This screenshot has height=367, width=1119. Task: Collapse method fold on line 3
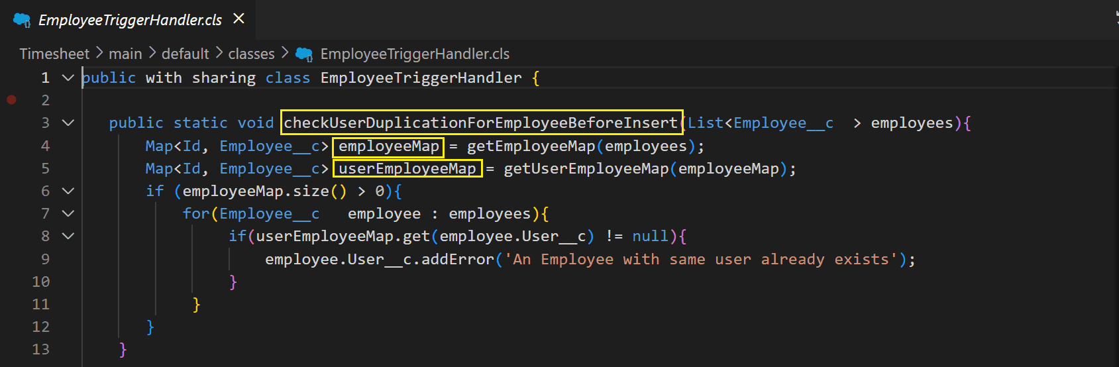point(68,123)
